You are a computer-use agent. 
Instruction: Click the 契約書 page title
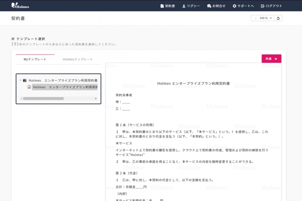point(18,18)
